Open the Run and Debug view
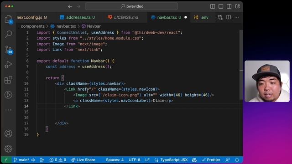 (8, 65)
